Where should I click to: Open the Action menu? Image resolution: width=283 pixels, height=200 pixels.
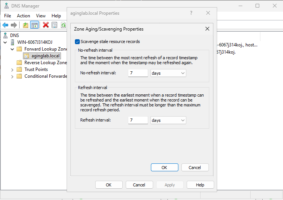point(23,16)
